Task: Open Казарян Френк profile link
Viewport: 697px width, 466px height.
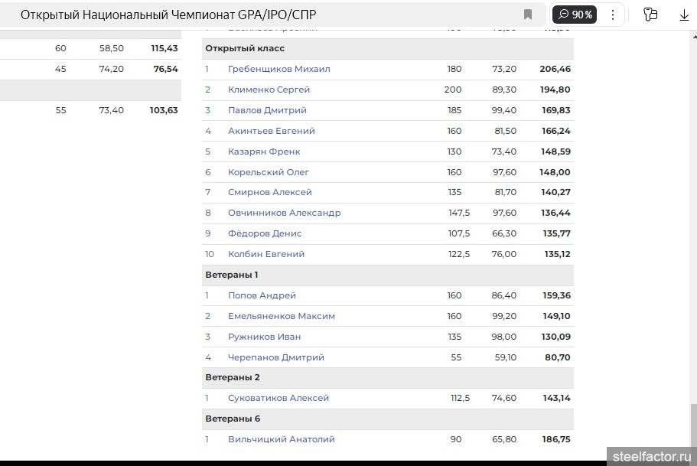Action: [x=264, y=152]
